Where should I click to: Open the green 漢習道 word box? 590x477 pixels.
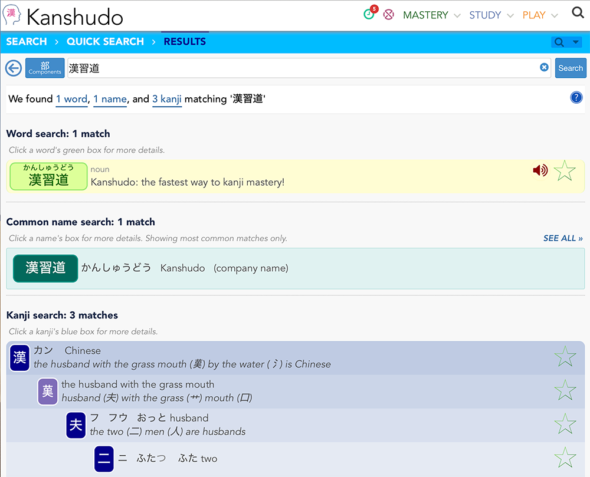coord(48,176)
